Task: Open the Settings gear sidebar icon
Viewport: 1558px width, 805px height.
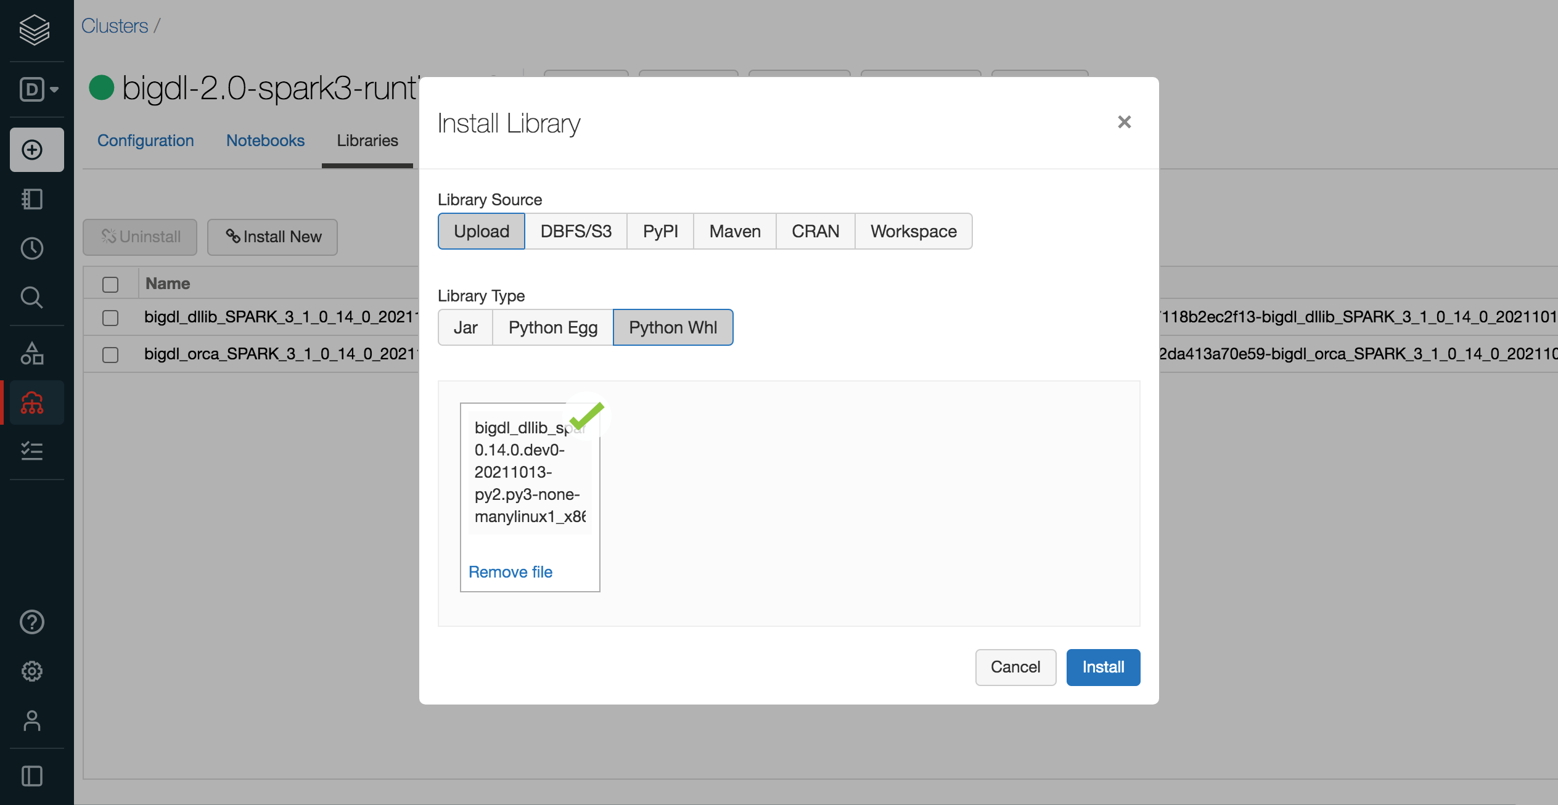Action: coord(33,671)
